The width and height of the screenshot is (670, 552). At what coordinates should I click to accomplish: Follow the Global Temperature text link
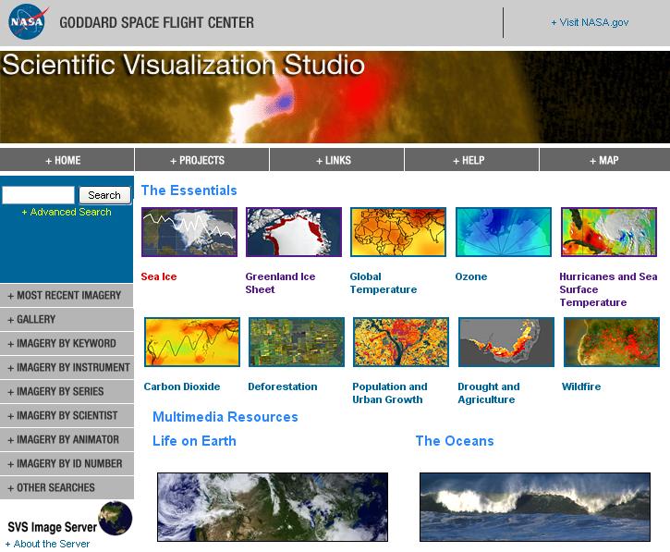[x=384, y=283]
